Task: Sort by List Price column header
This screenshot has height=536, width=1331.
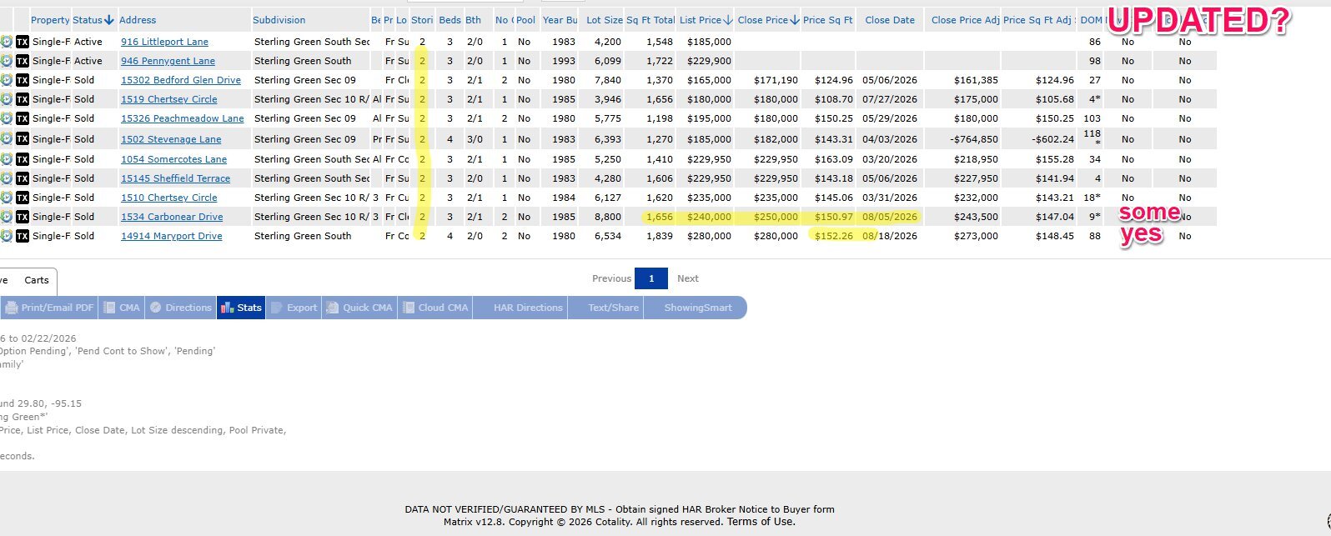Action: (x=705, y=20)
